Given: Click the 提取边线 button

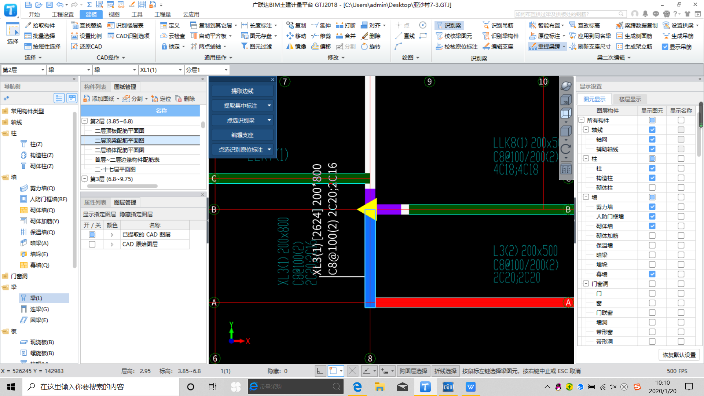Looking at the screenshot, I should tap(242, 91).
